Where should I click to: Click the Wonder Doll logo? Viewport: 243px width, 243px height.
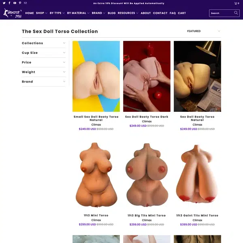(13, 13)
